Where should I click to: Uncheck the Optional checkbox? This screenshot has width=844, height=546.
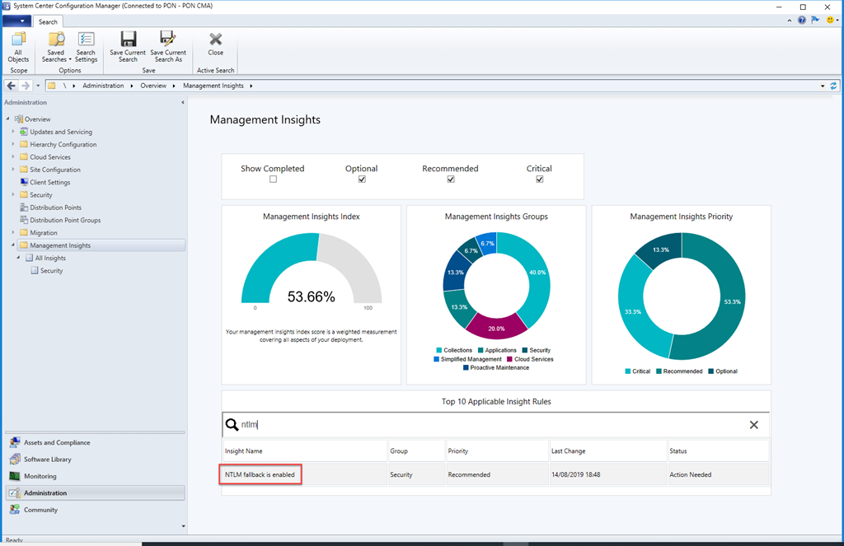tap(362, 180)
